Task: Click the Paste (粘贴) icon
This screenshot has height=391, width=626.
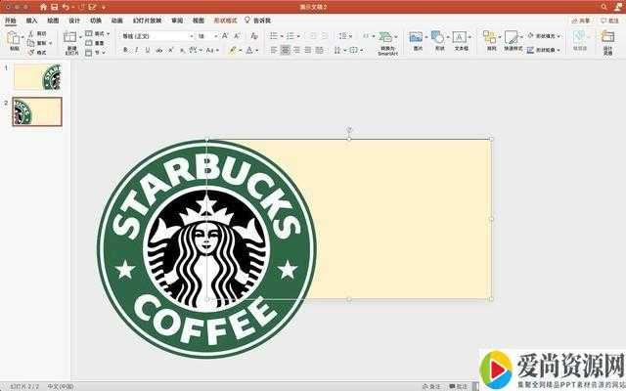Action: (x=13, y=38)
